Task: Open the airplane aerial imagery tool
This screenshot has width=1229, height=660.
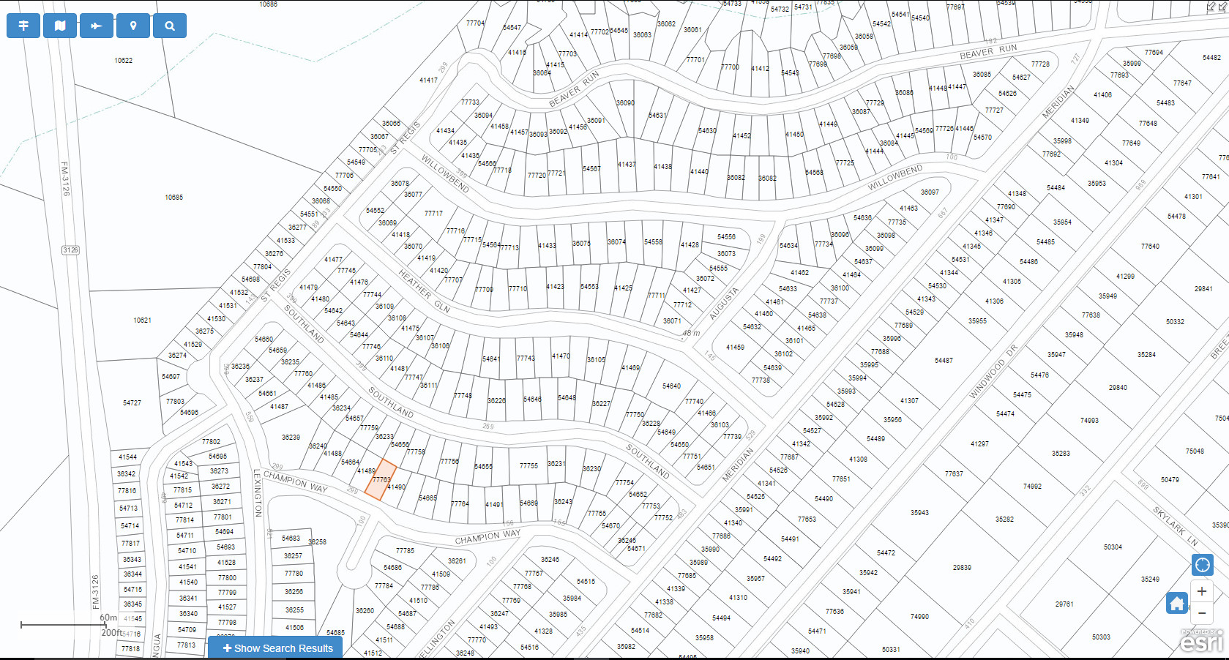Action: click(x=97, y=26)
